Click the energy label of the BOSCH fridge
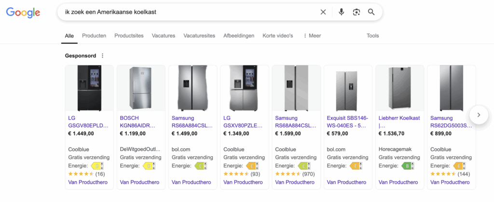The image size is (494, 202). click(149, 166)
